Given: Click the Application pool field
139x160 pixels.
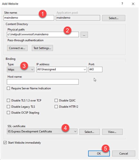Looking at the screenshot, I should click(78, 18).
